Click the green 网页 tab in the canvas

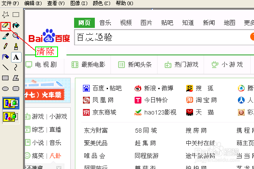tap(84, 23)
